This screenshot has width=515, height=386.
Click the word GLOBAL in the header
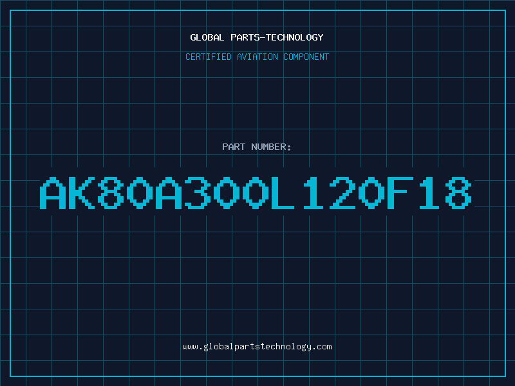click(207, 37)
